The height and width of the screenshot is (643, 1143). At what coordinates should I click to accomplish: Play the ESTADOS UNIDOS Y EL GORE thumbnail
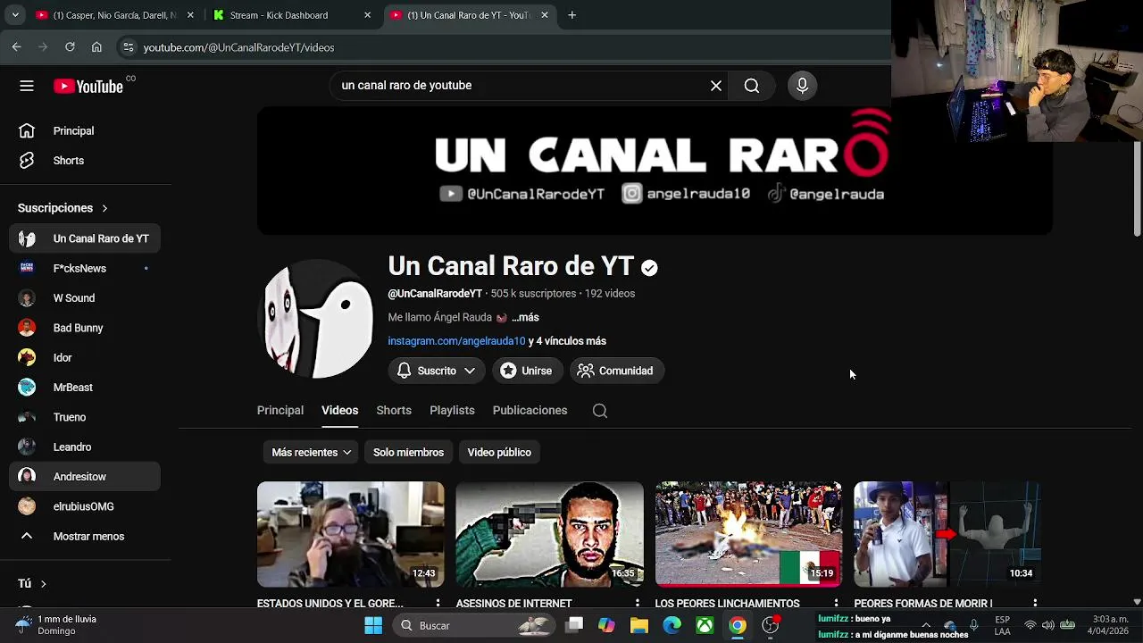pyautogui.click(x=350, y=535)
